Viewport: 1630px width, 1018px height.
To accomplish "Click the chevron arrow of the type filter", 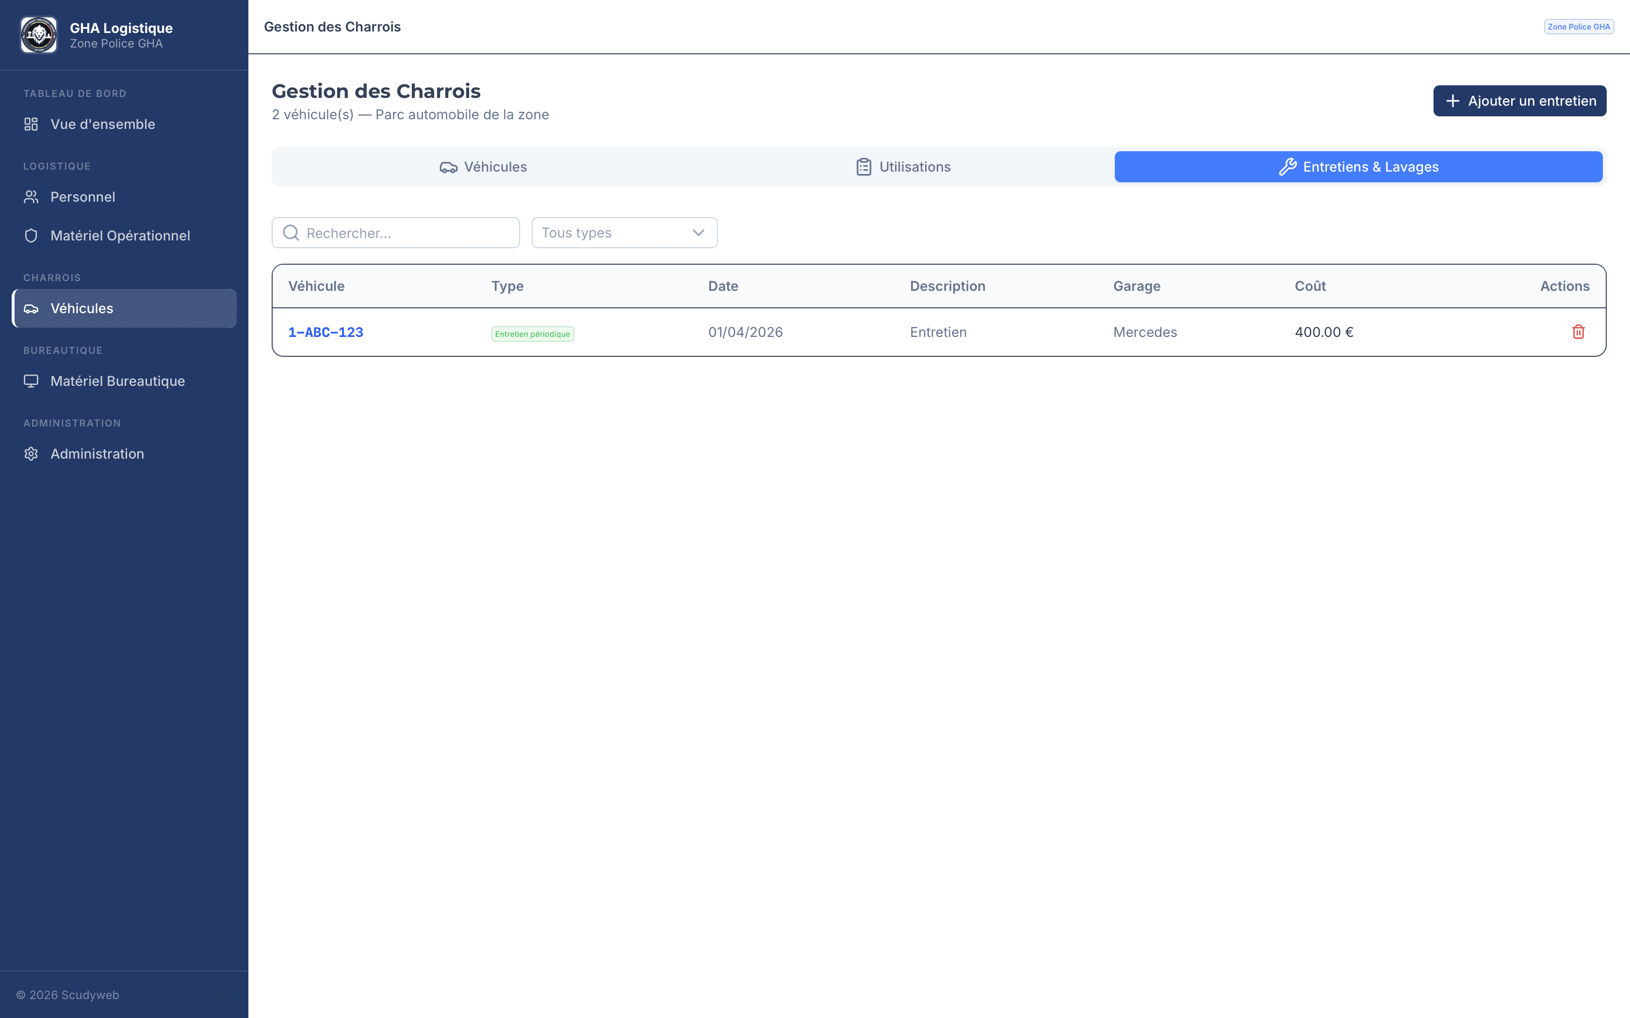I will (699, 233).
